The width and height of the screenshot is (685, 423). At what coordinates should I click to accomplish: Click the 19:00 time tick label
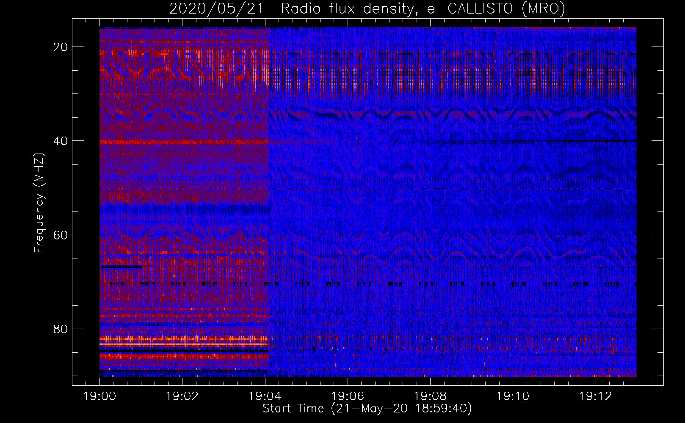pyautogui.click(x=99, y=396)
